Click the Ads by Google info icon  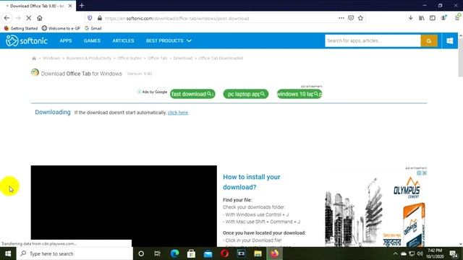[x=139, y=92]
